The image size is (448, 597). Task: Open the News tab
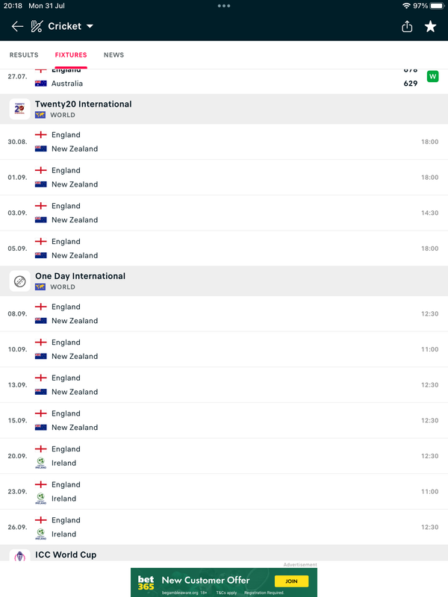point(114,54)
